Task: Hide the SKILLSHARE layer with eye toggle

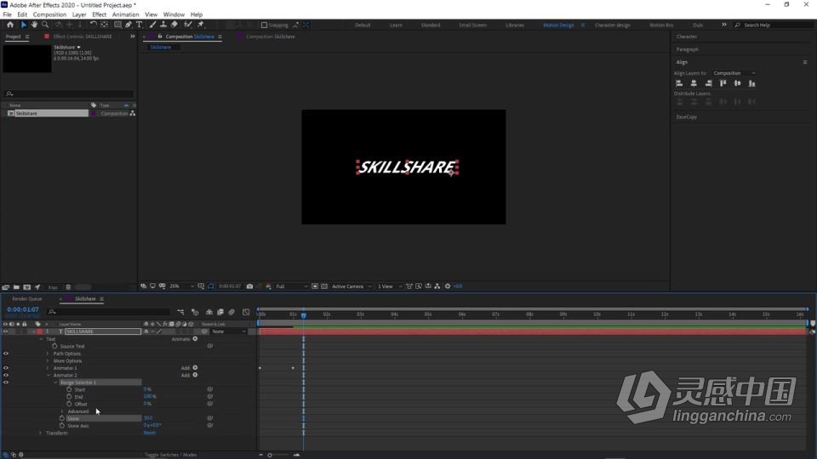Action: 6,331
